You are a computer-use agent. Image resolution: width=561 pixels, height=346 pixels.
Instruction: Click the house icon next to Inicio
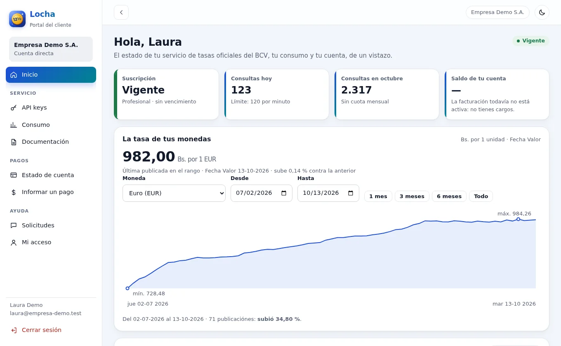(x=14, y=75)
